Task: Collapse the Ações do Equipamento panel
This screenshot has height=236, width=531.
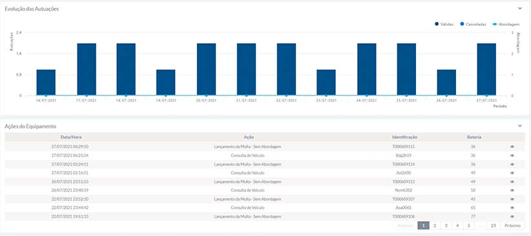Action: (520, 126)
